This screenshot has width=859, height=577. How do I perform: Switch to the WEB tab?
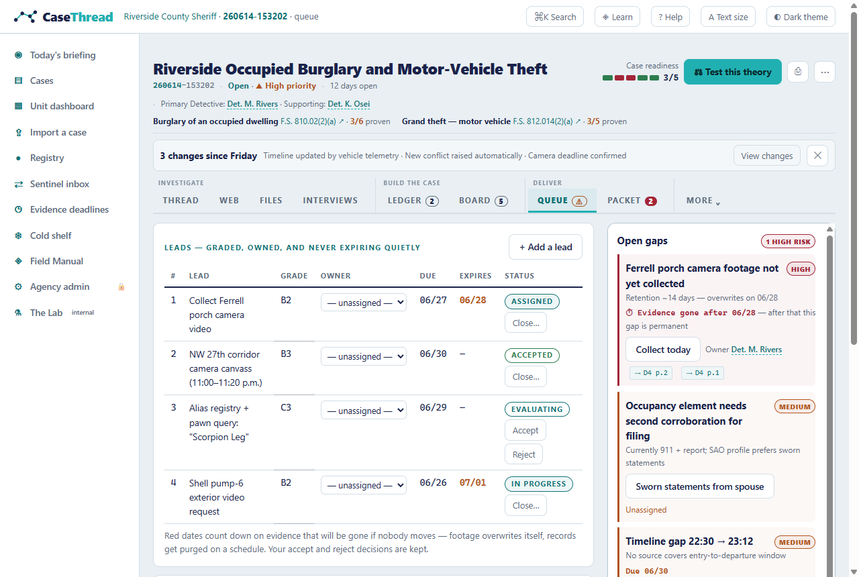[229, 201]
